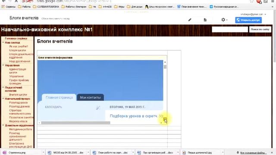Open the Русская народная bookmark
Viewport: 276px width, 155px height.
224,7
